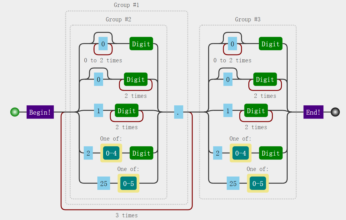Click the grey end circle

[335, 112]
